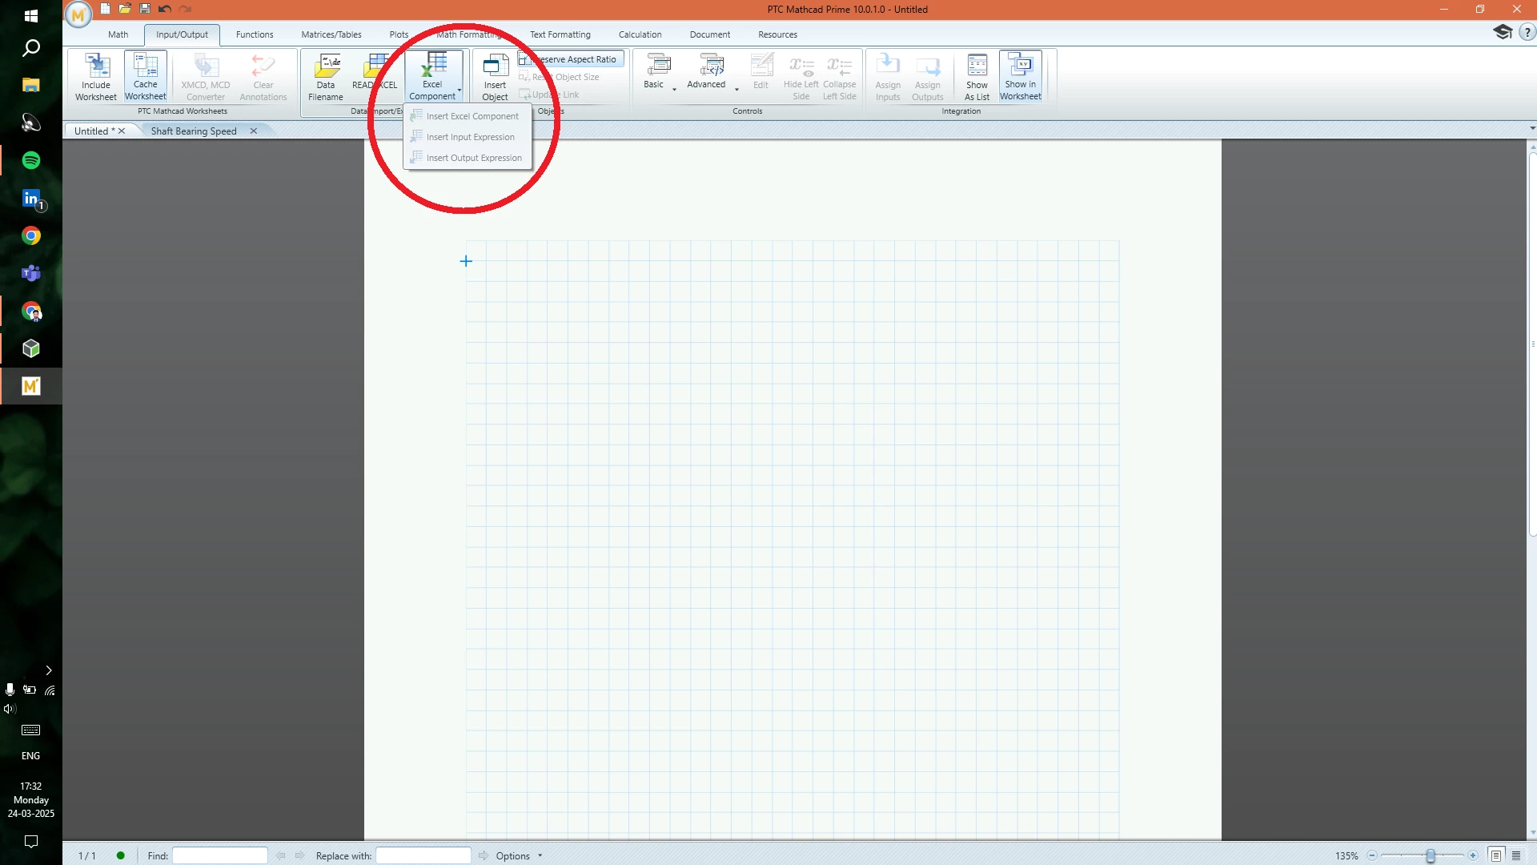Open Spotify from the Windows taskbar
Viewport: 1537px width, 865px height.
point(31,161)
